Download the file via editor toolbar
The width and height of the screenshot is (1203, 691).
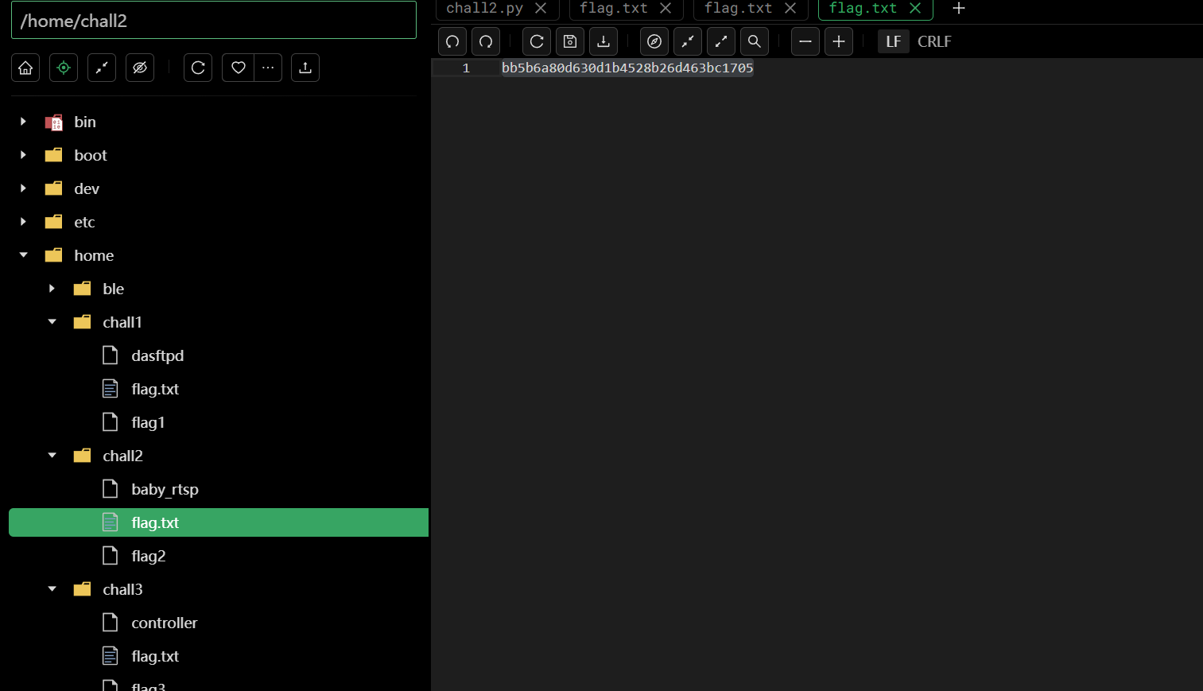coord(603,41)
